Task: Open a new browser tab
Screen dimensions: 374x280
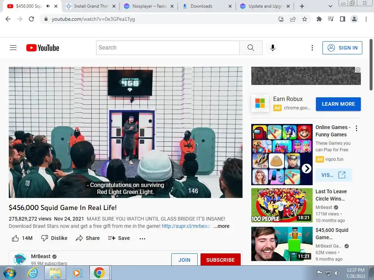Action: point(302,6)
